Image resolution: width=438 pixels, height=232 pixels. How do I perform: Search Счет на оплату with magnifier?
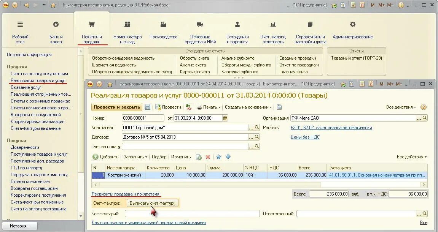pyautogui.click(x=257, y=147)
